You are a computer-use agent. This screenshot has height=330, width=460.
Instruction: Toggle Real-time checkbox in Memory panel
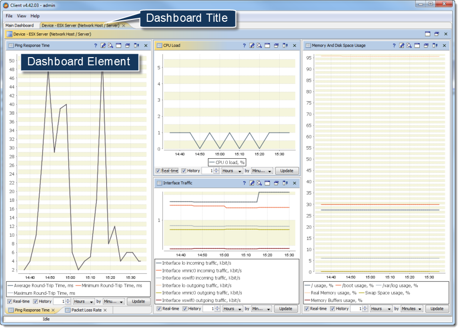pos(306,309)
